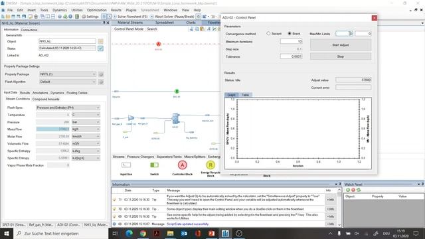Viewport: 425px width, 239px height.
Task: Open the Plugins menu
Action: (131, 10)
